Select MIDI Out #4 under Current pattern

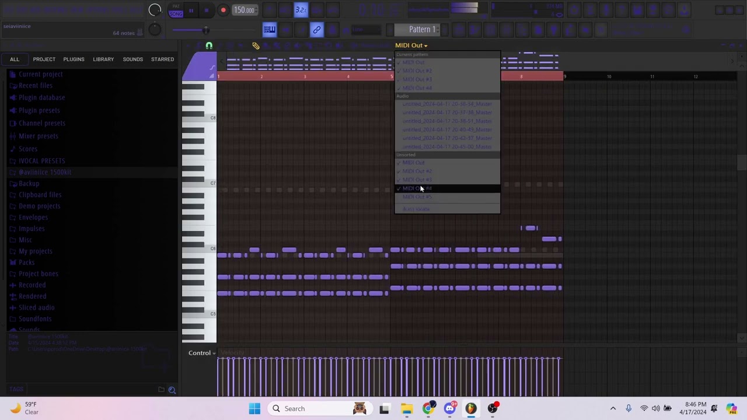[x=447, y=88]
